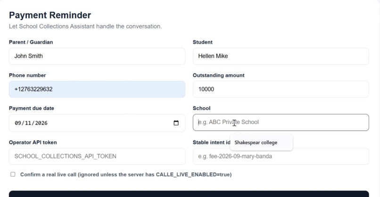The height and width of the screenshot is (197, 380).
Task: Click the Phone number field with +12763229632
Action: tap(97, 89)
